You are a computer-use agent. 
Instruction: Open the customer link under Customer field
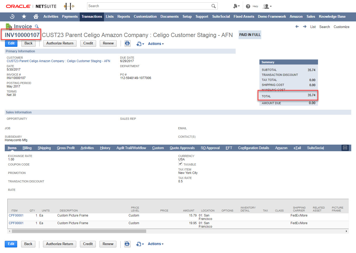tap(58, 61)
